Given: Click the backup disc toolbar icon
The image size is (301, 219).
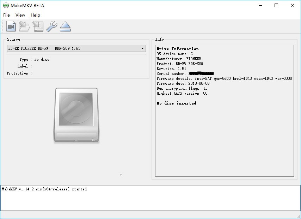Looking at the screenshot, I should pyautogui.click(x=38, y=26).
